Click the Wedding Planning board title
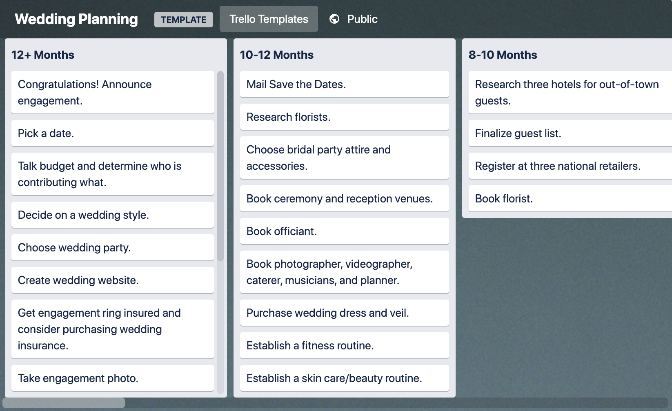The image size is (672, 411). tap(76, 18)
